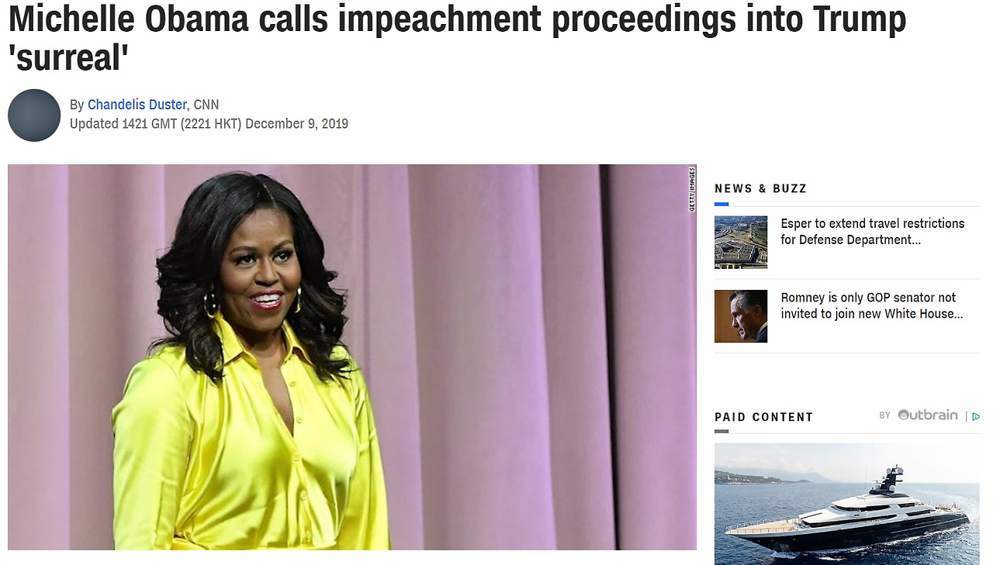Select the PAID CONTENT section heading
This screenshot has height=565, width=993.
point(763,417)
